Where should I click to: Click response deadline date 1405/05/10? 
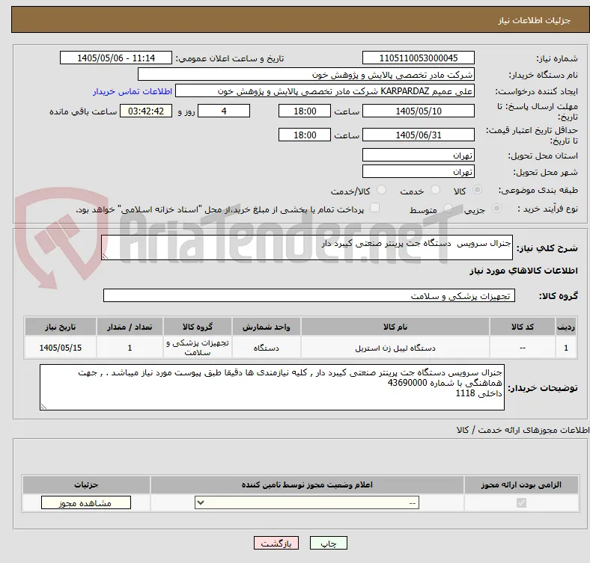point(418,111)
